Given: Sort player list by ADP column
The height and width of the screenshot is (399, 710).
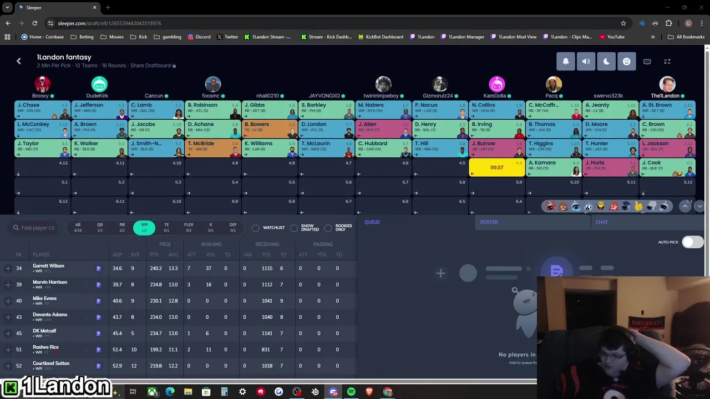Looking at the screenshot, I should click(117, 255).
